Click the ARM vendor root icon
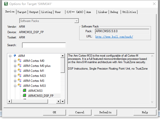The width and height of the screenshot is (160, 119). coord(15,55)
